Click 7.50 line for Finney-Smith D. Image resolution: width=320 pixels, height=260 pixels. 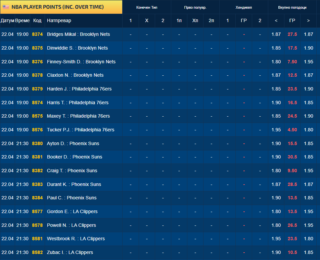pos(292,62)
